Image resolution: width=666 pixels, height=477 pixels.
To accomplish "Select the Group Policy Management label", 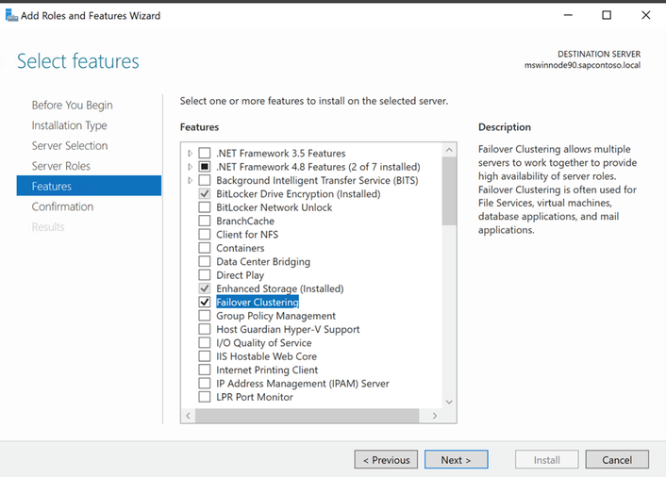I will click(x=275, y=316).
